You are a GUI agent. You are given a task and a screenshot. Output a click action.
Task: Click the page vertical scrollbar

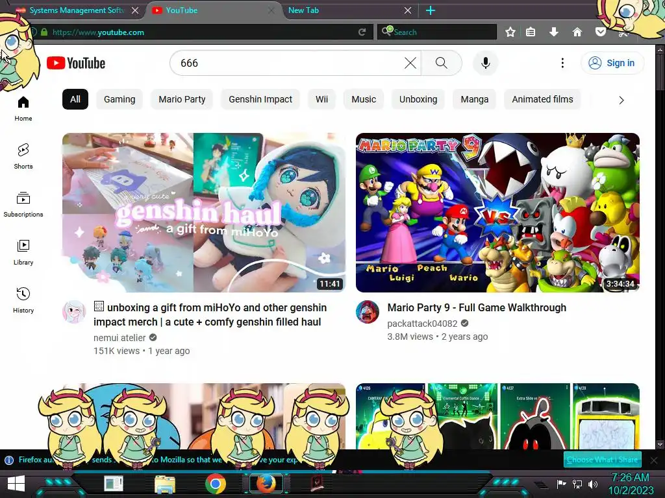pos(660,246)
